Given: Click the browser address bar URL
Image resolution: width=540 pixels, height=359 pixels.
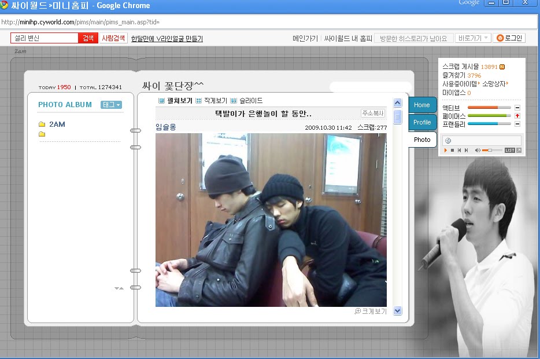Looking at the screenshot, I should coord(80,22).
